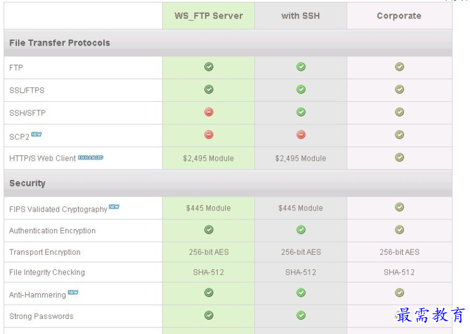
Task: Click Authentication Encryption check in Corporate column
Action: [x=399, y=230]
